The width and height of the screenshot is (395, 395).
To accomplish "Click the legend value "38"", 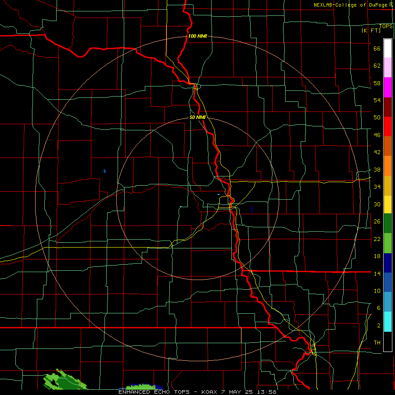I will (x=377, y=169).
